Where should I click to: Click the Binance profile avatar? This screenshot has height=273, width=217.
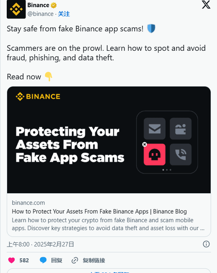coord(16,9)
